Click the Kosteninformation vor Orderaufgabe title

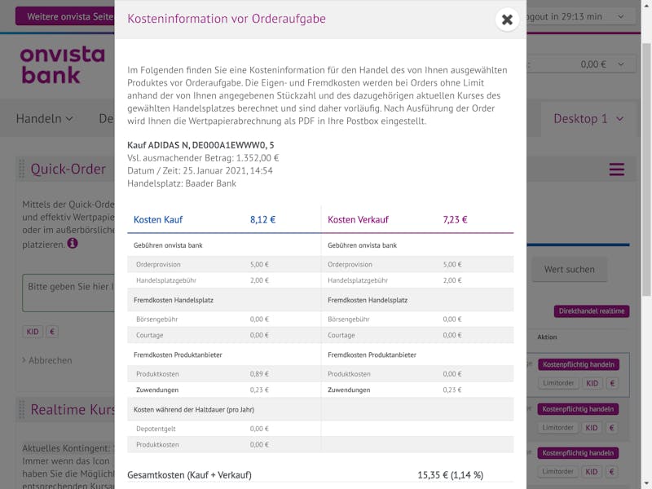(x=227, y=19)
